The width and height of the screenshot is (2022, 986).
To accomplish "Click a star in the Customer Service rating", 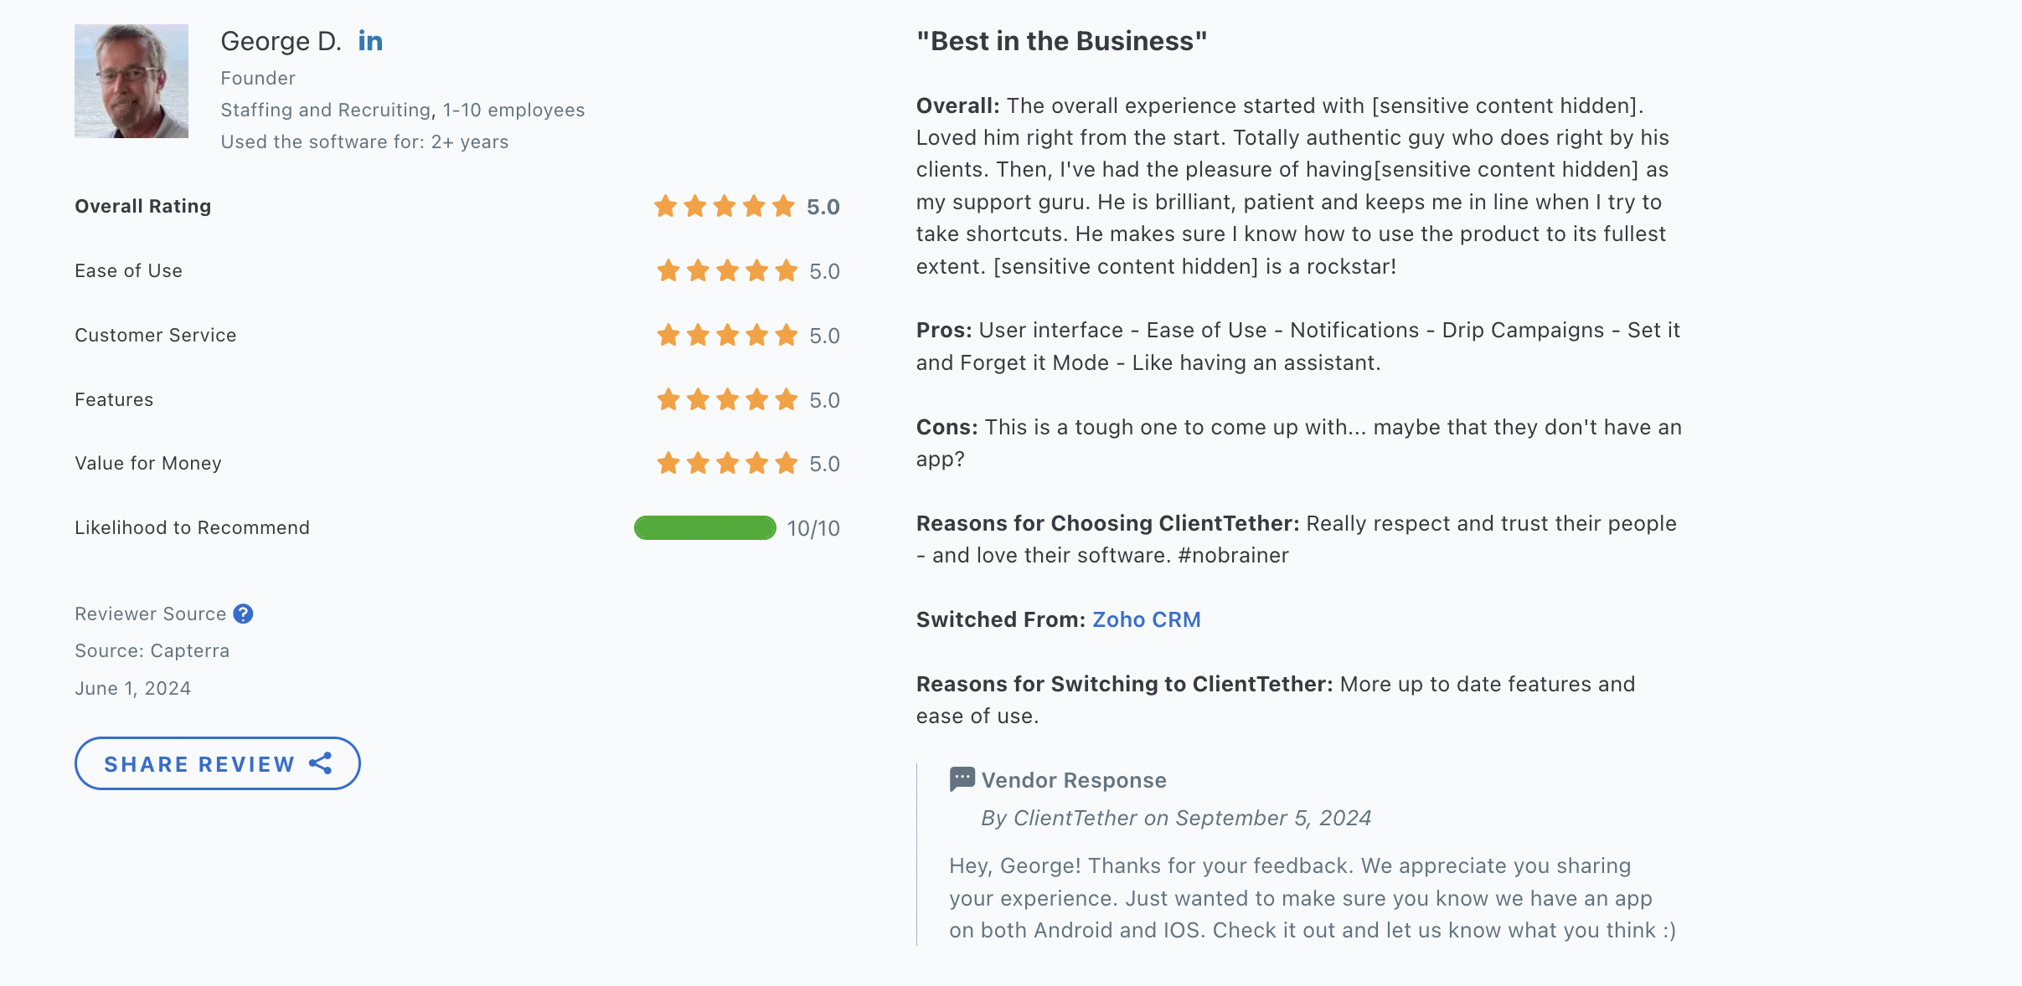I will (725, 335).
